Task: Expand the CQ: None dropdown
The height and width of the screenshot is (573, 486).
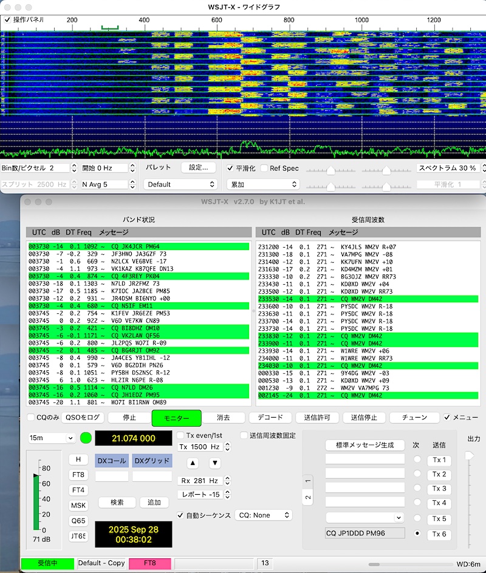Action: tap(263, 515)
